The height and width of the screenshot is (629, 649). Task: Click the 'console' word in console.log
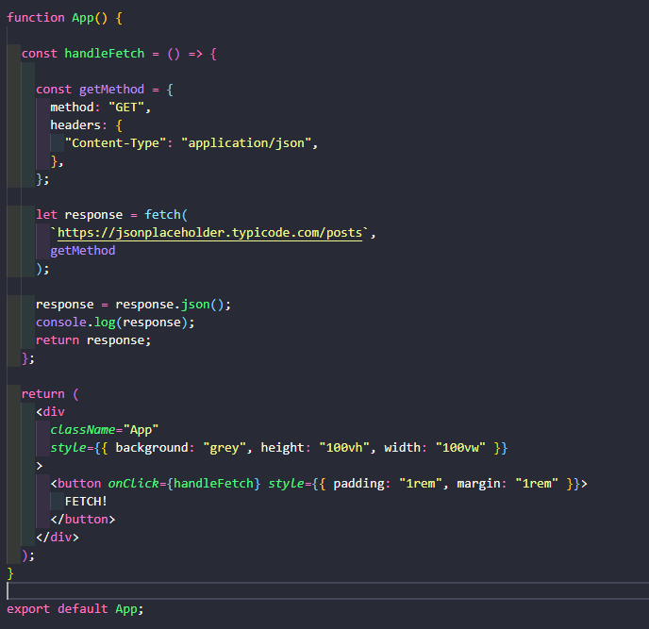60,323
